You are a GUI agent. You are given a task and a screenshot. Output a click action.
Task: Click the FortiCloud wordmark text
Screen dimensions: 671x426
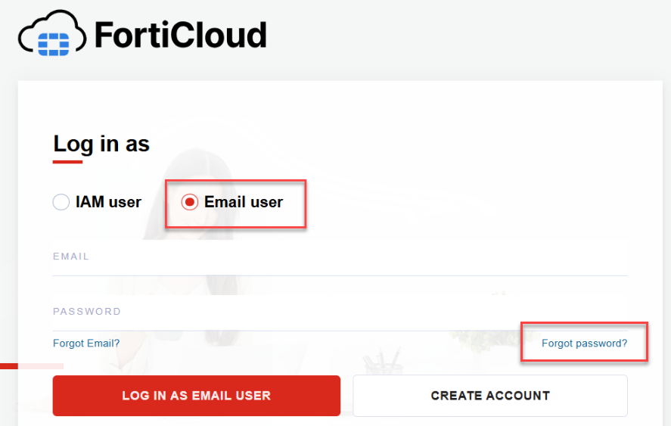tap(181, 34)
